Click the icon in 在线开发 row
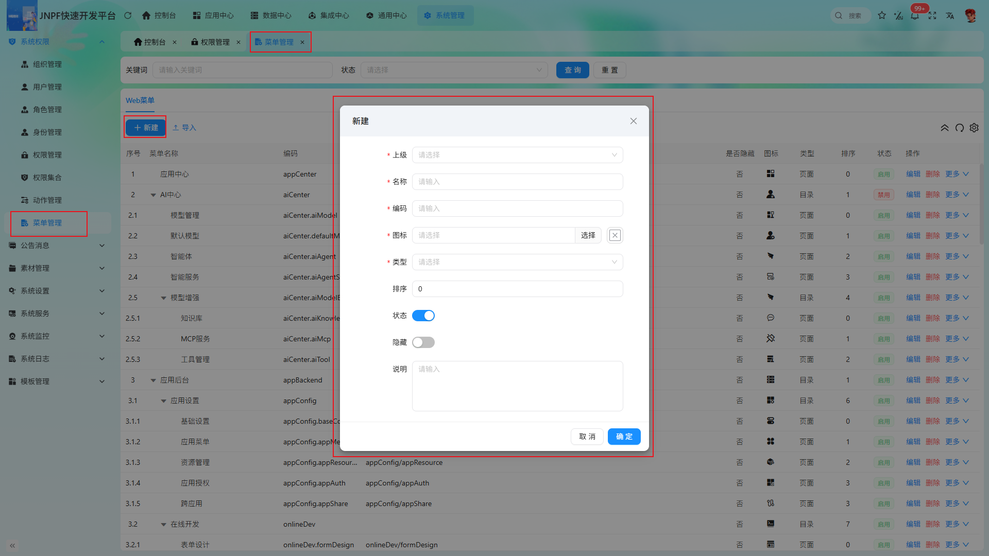Viewport: 989px width, 556px height. click(x=771, y=524)
